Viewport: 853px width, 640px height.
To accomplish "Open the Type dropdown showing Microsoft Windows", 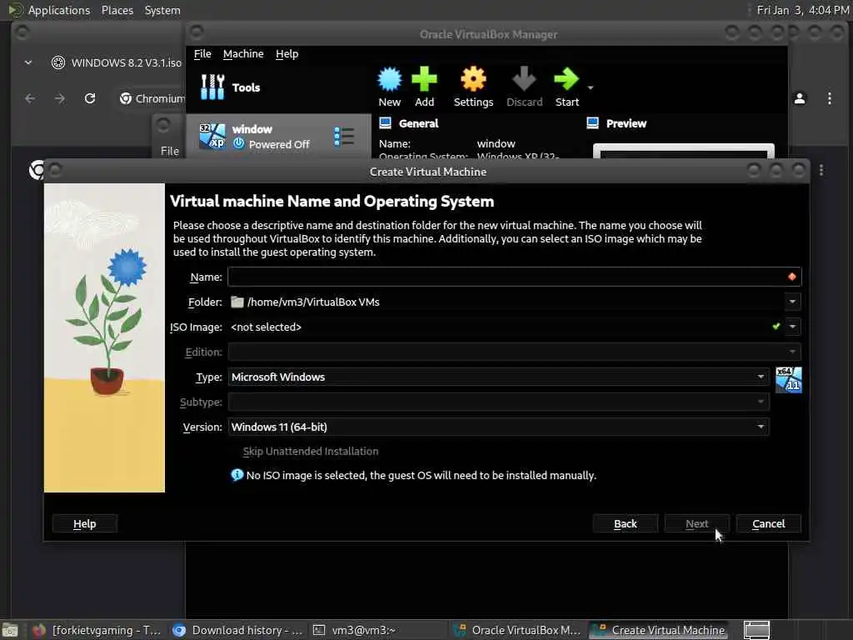I will pos(498,377).
